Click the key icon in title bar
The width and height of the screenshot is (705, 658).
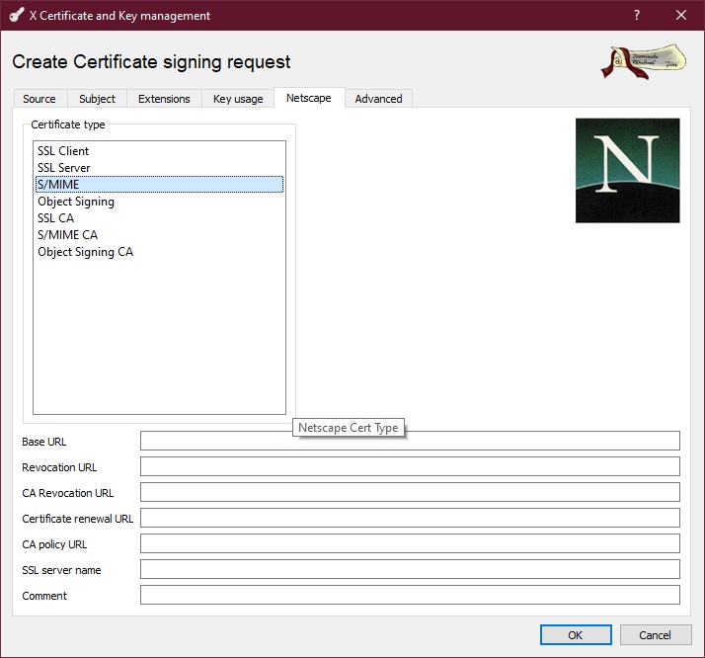pyautogui.click(x=16, y=15)
